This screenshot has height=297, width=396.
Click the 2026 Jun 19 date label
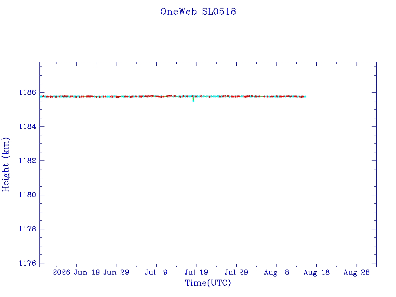click(x=76, y=272)
